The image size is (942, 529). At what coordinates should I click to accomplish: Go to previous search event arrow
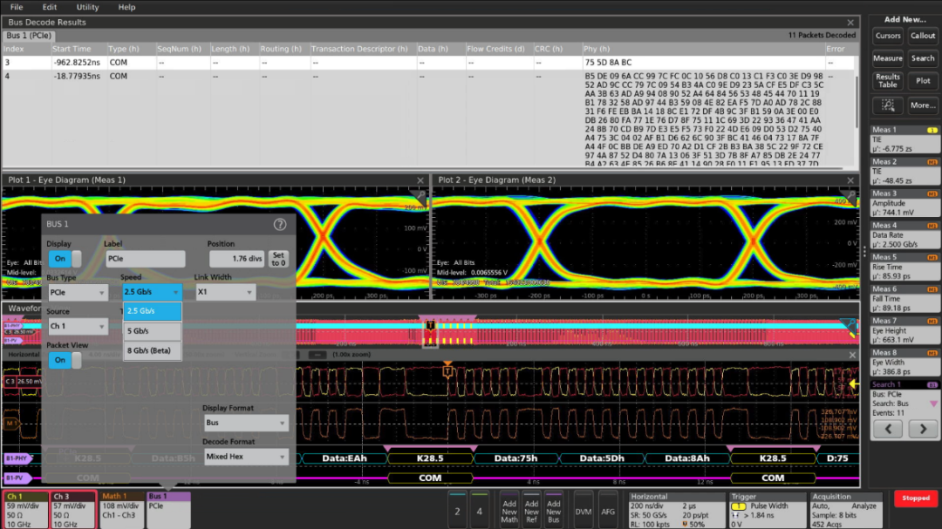tap(888, 429)
